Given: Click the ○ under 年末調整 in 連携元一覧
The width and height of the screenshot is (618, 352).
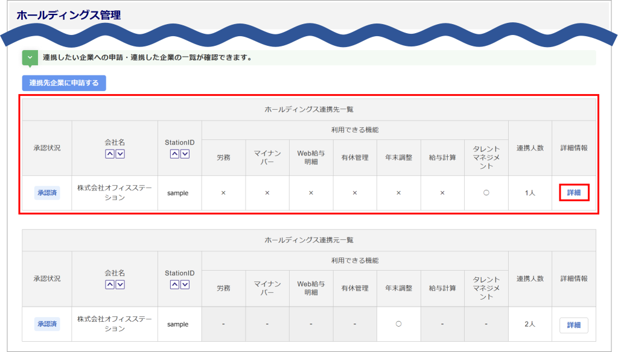Looking at the screenshot, I should point(398,324).
